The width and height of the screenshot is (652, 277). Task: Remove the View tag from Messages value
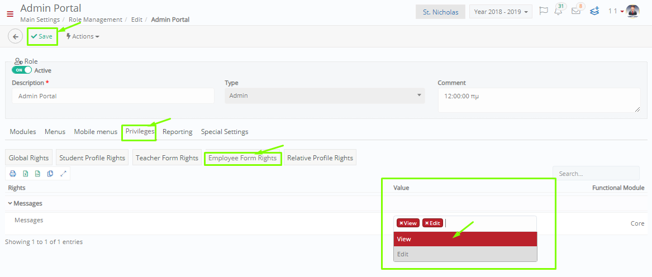(402, 223)
